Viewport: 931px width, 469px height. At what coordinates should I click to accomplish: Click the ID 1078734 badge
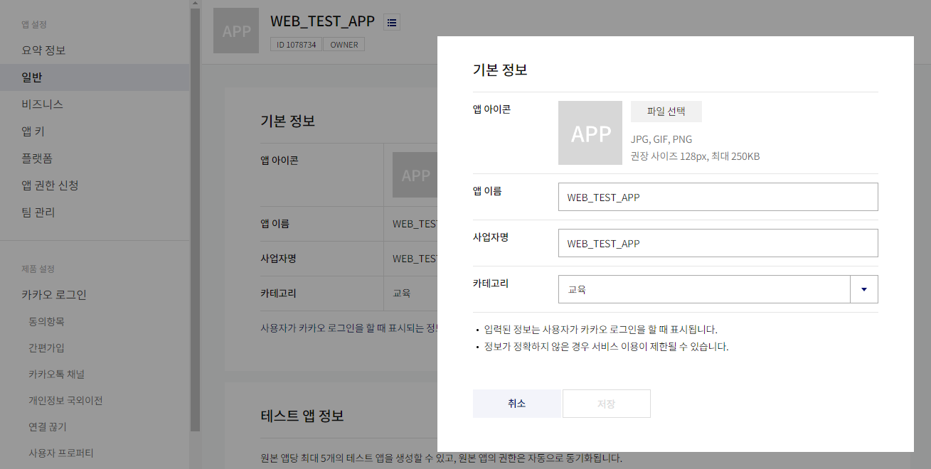[296, 45]
